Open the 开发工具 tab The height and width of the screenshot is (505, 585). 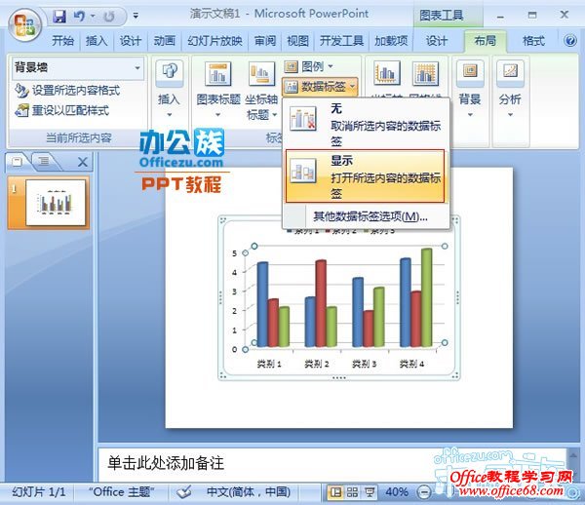(341, 40)
